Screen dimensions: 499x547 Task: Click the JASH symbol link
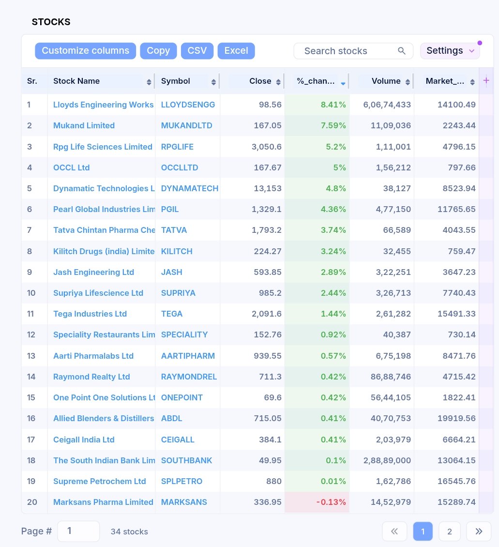[x=171, y=272]
